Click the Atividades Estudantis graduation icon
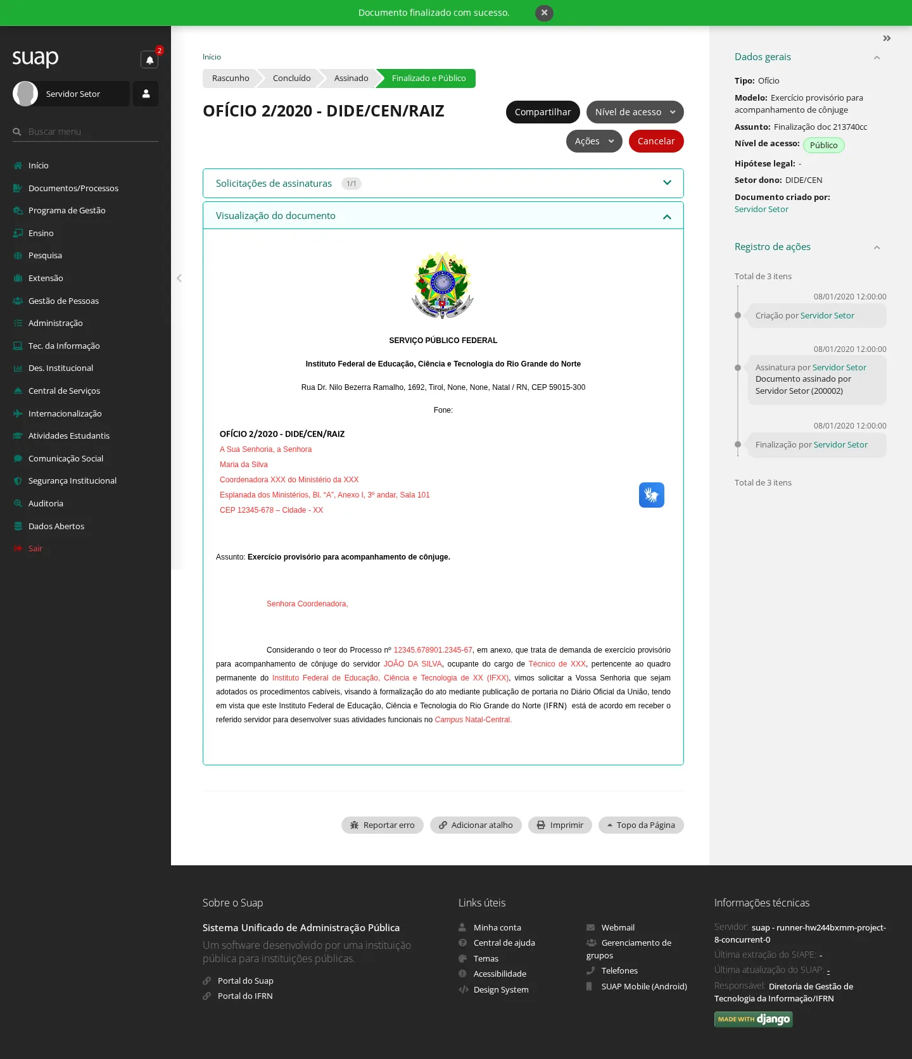The height and width of the screenshot is (1059, 912). (x=18, y=436)
